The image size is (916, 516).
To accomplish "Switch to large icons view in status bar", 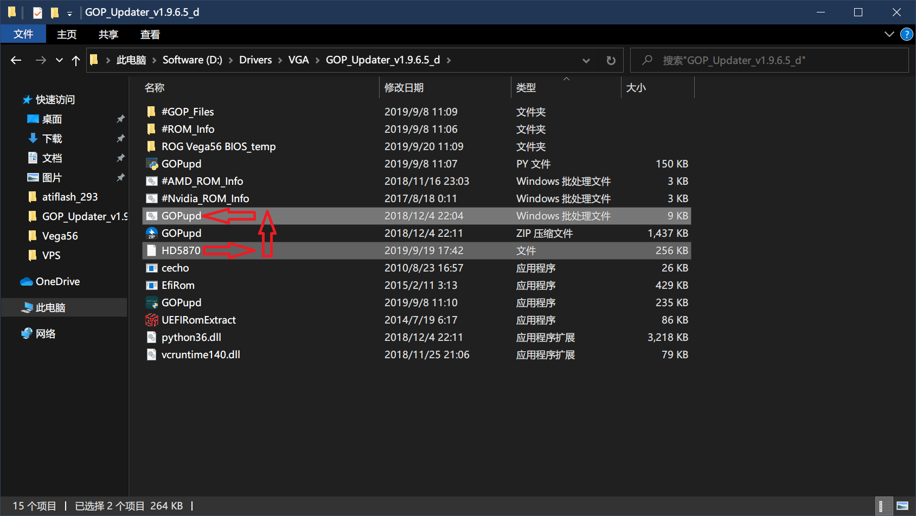I will [x=902, y=506].
